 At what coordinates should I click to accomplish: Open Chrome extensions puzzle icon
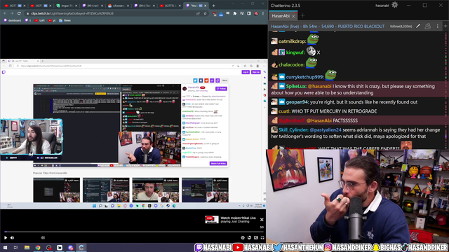point(235,13)
